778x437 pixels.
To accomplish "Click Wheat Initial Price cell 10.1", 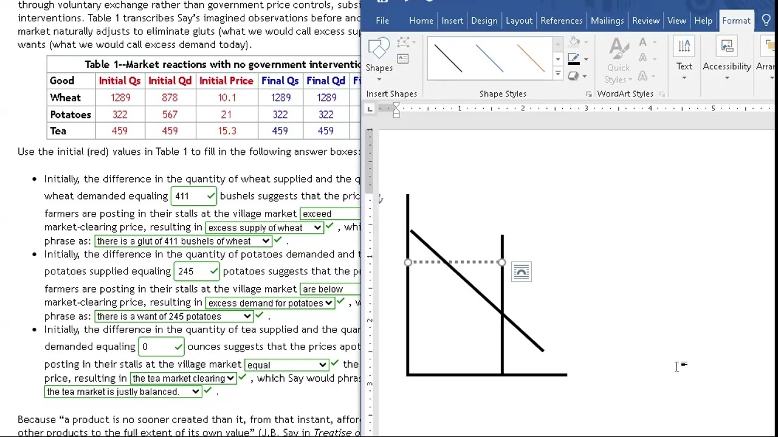I will pyautogui.click(x=227, y=98).
